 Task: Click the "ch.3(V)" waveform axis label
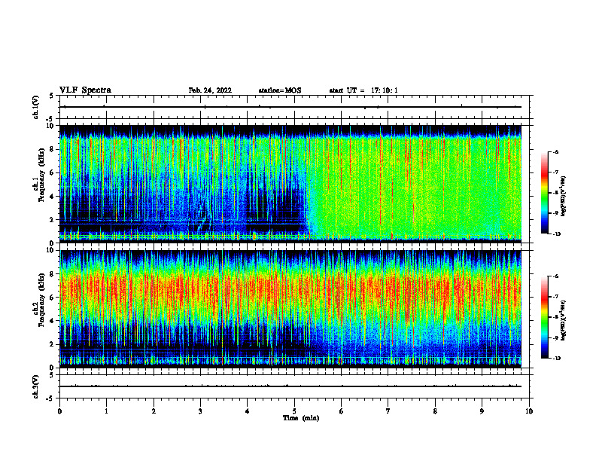pyautogui.click(x=36, y=387)
